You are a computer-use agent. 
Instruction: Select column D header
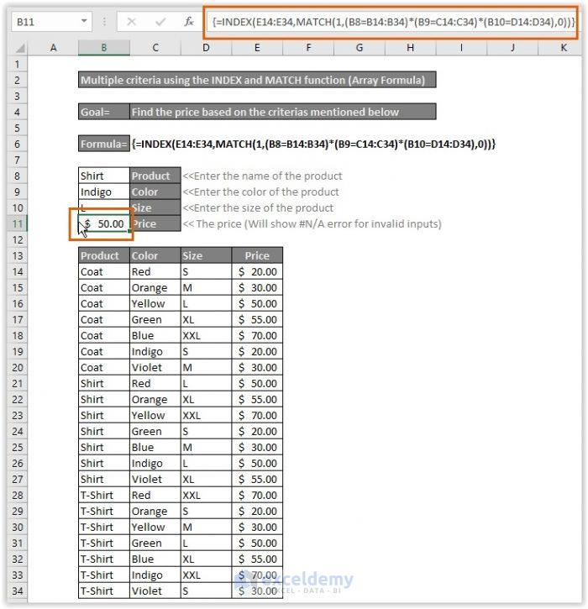pyautogui.click(x=207, y=48)
